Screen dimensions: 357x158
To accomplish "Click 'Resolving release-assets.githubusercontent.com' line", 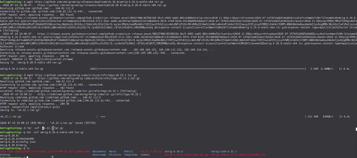I will (107, 50).
